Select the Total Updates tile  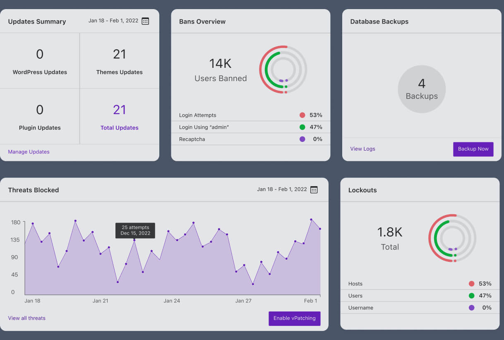(x=119, y=117)
